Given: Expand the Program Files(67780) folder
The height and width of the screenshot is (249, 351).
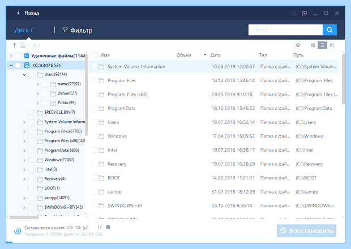Looking at the screenshot, I should (24, 131).
